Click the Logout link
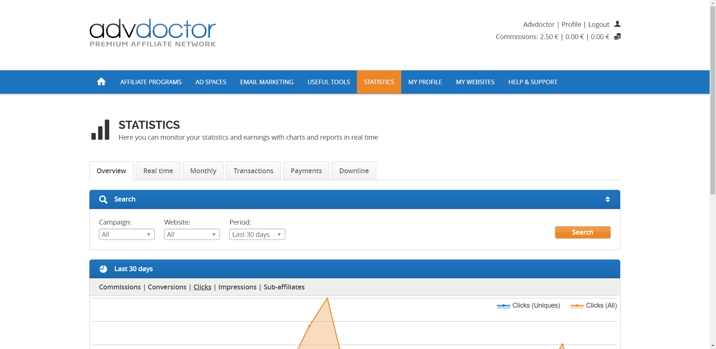The image size is (716, 349). click(x=599, y=25)
